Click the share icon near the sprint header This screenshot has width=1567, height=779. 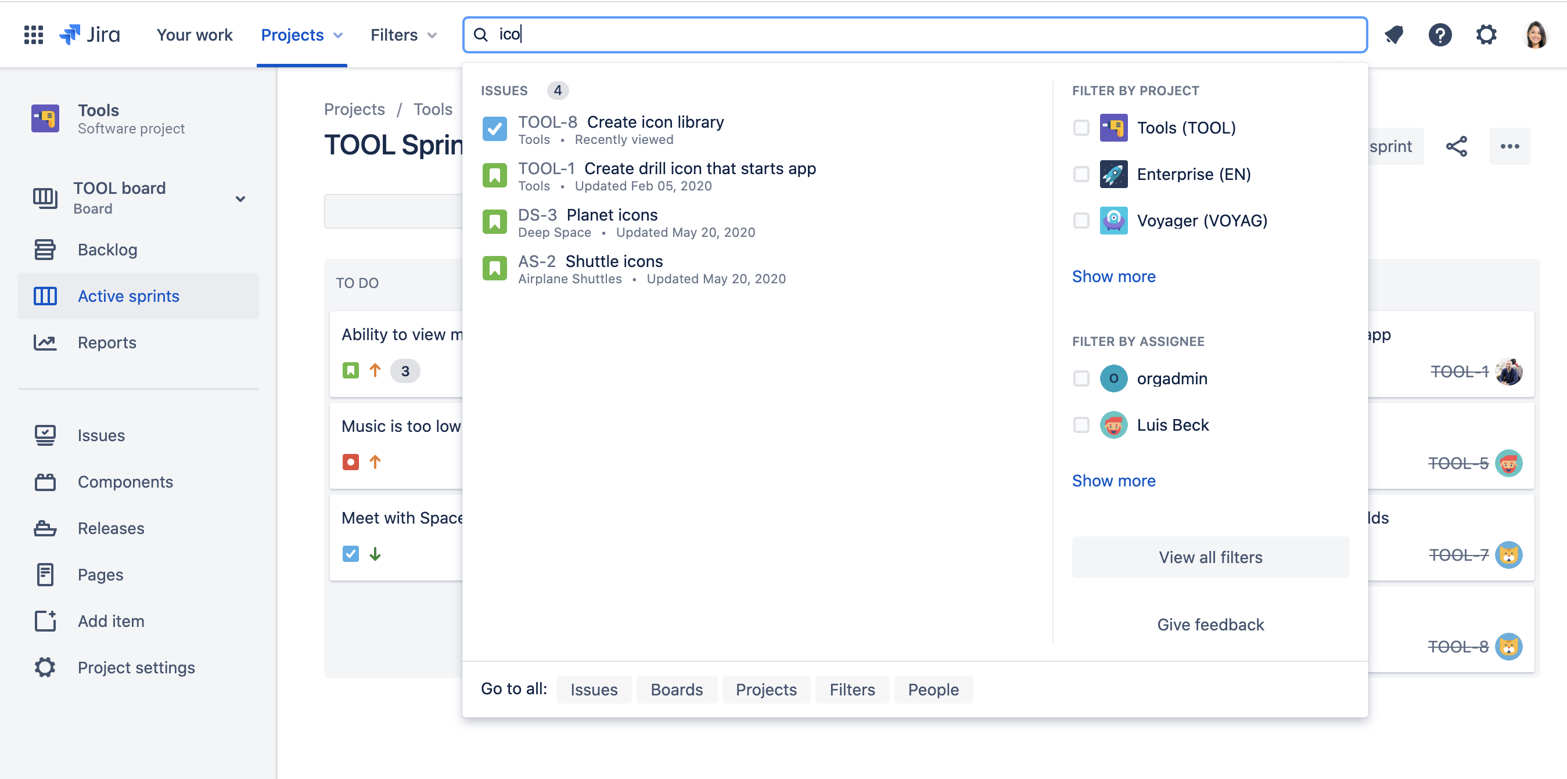click(x=1456, y=146)
